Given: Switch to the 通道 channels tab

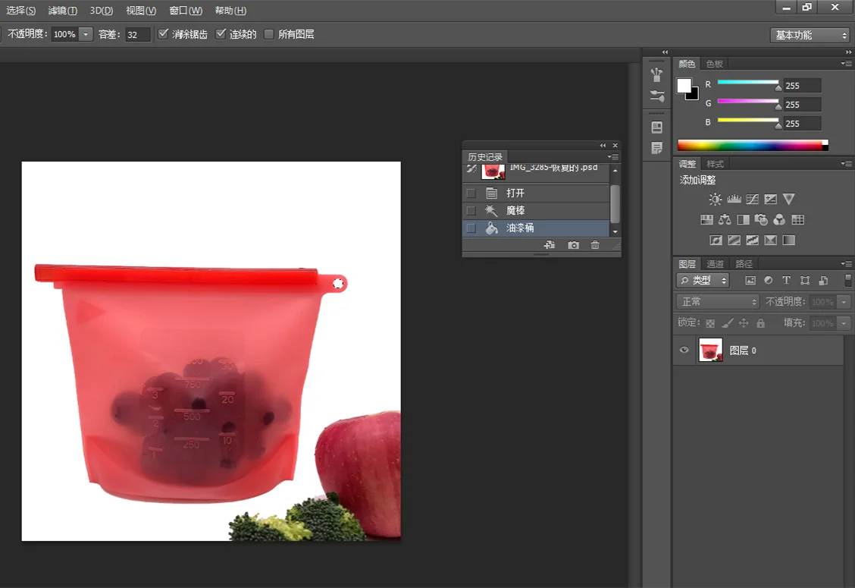Looking at the screenshot, I should [715, 264].
